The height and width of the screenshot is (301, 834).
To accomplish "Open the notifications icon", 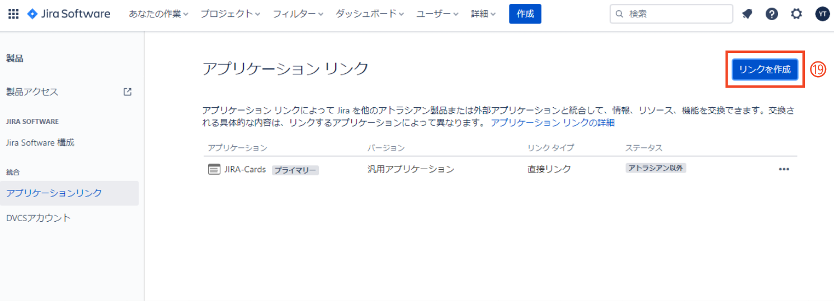I will coord(747,14).
